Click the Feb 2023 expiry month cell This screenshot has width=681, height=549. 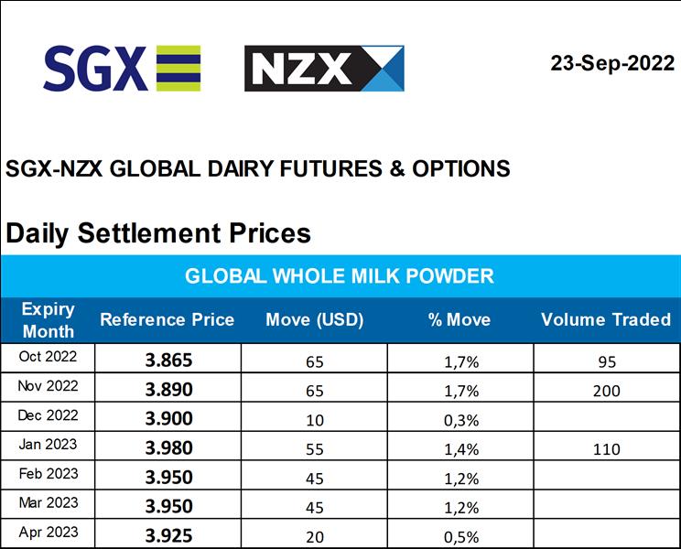(48, 474)
